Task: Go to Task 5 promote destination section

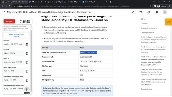Action: [153, 82]
